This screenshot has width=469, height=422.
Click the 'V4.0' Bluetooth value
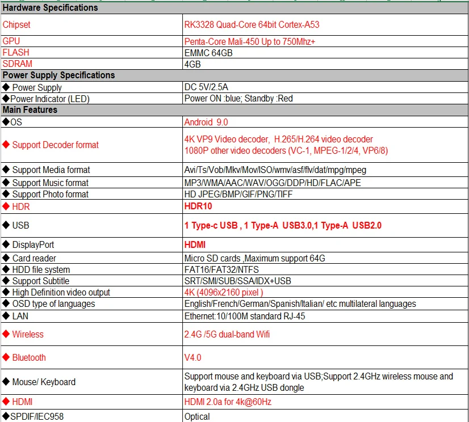325,357
